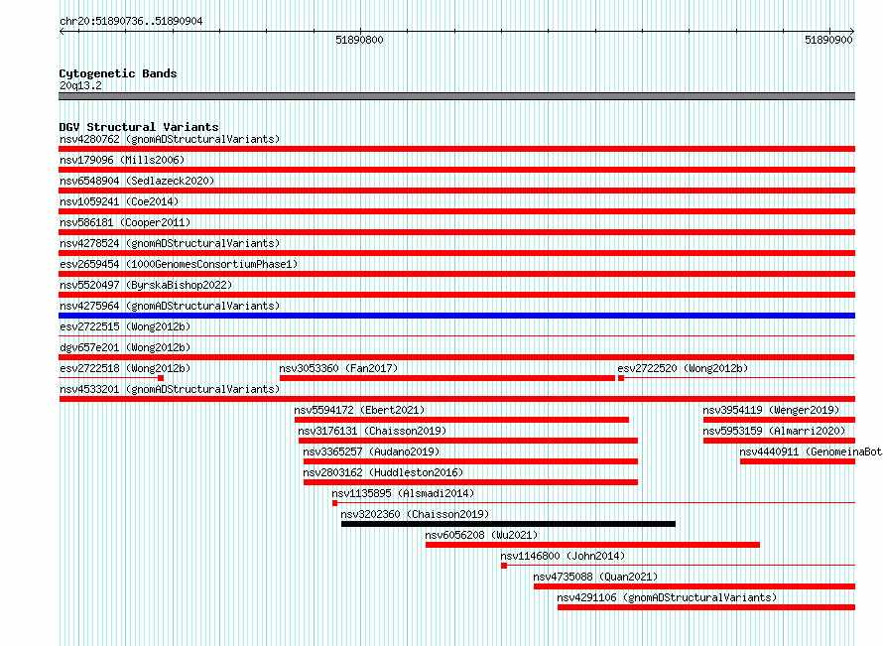
Task: Select the 20q13.2 band label
Action: tap(80, 85)
